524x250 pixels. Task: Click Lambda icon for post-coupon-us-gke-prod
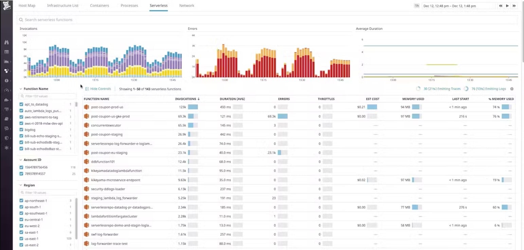[86, 116]
